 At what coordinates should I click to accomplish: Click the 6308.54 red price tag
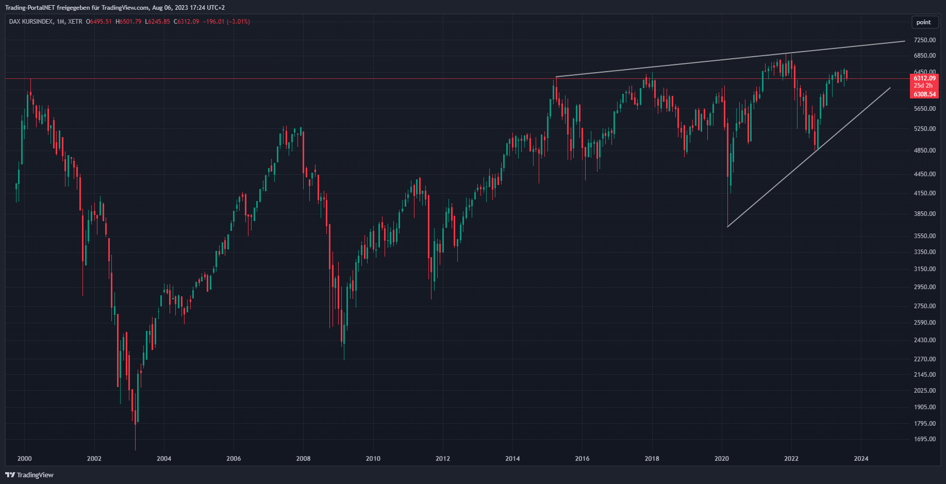pos(924,94)
